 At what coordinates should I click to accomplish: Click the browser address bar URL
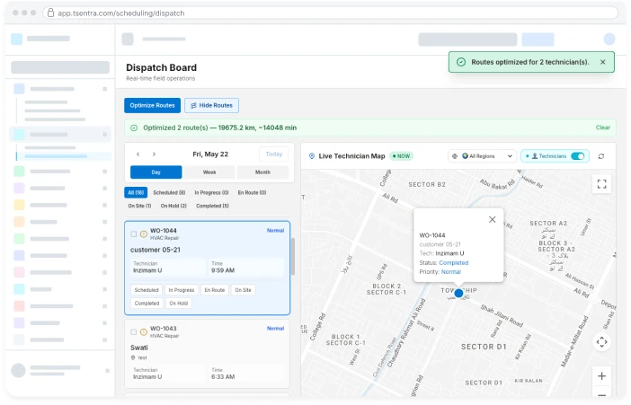pyautogui.click(x=121, y=13)
